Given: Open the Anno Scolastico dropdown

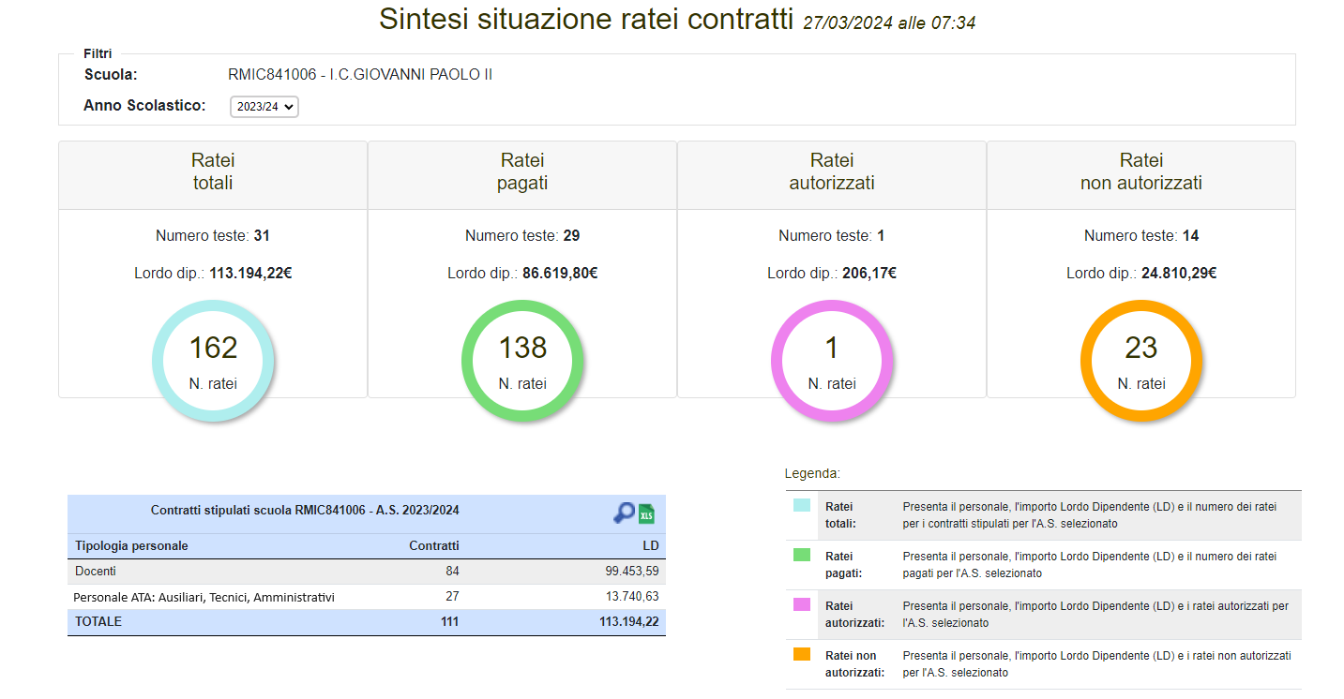Looking at the screenshot, I should tap(264, 107).
